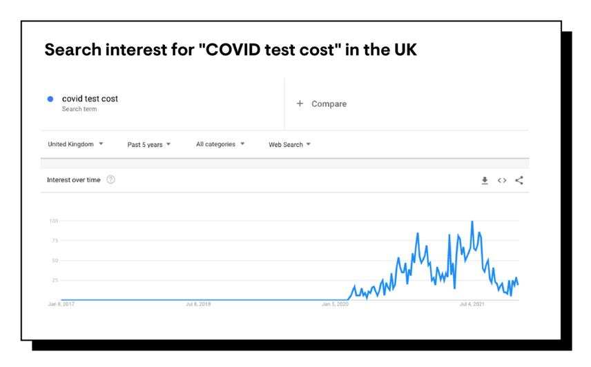Click the Jan 8, 2017 axis label

click(61, 304)
